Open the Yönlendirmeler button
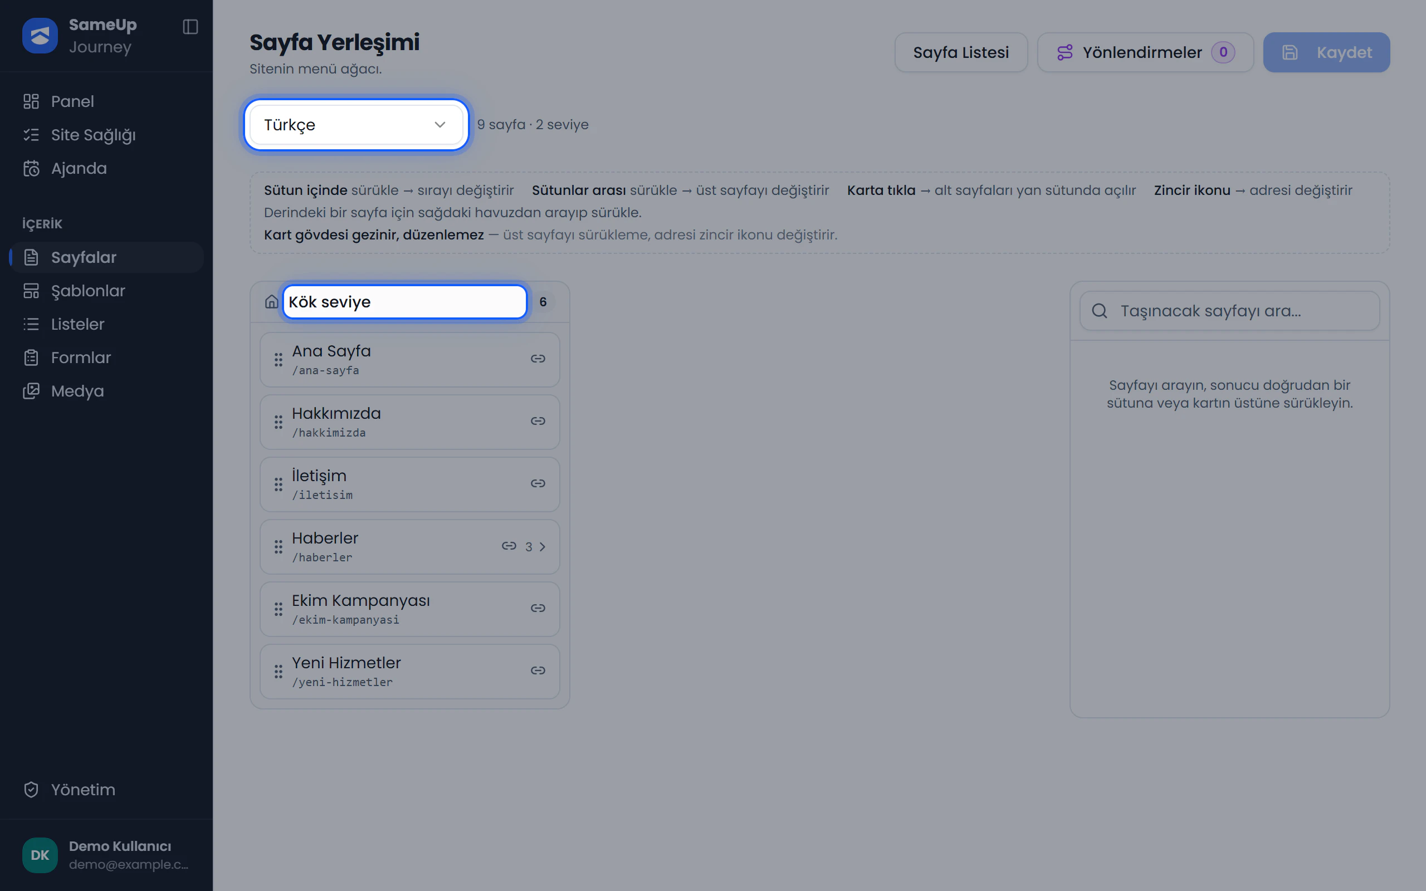The image size is (1426, 891). point(1145,52)
